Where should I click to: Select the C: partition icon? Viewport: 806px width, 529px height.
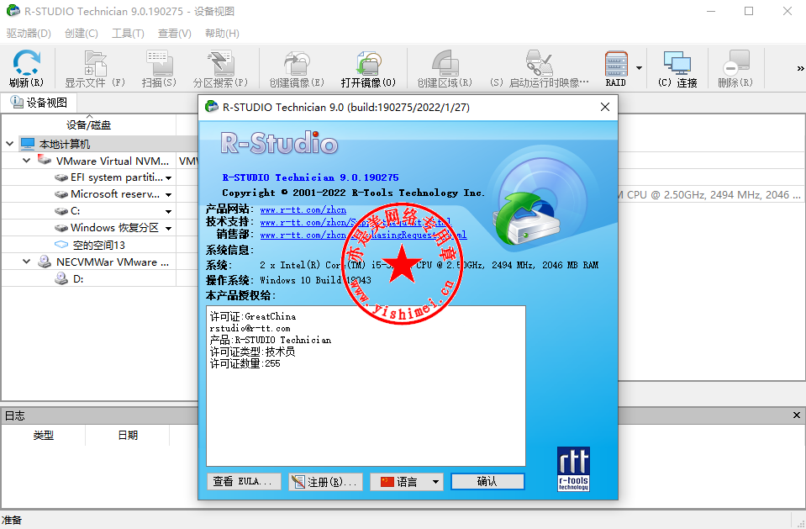[x=61, y=211]
